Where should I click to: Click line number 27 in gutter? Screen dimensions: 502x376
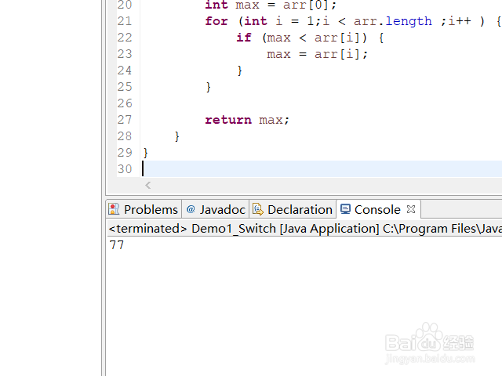click(x=125, y=120)
